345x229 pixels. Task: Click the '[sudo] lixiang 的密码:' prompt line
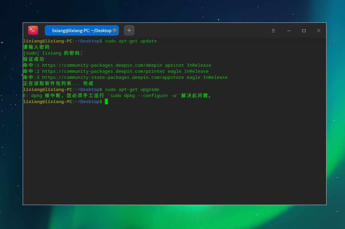click(53, 53)
